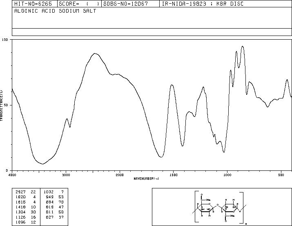Image resolution: width=292 pixels, height=226 pixels.
Task: Select the "1620" peak table entry
Action: [20, 197]
